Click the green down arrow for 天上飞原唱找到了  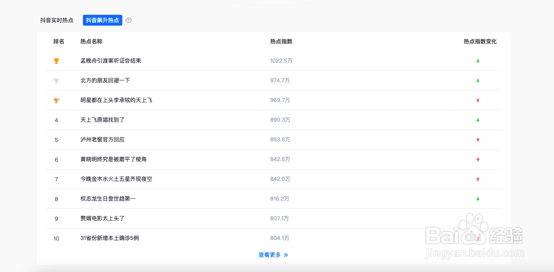(478, 120)
